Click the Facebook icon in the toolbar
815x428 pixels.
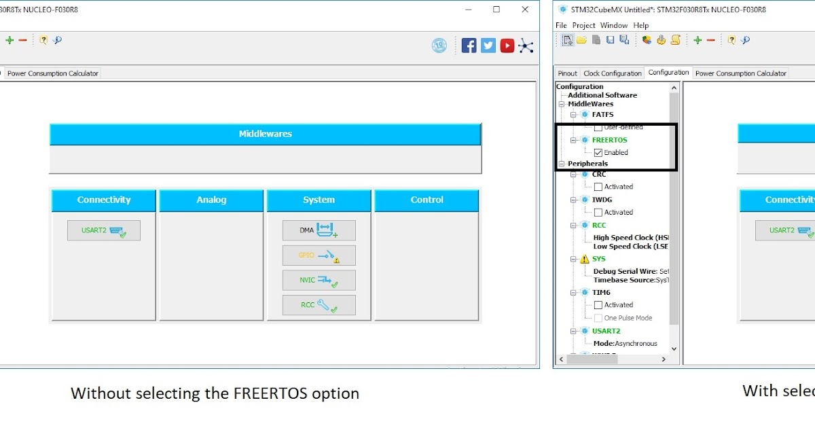[x=469, y=45]
